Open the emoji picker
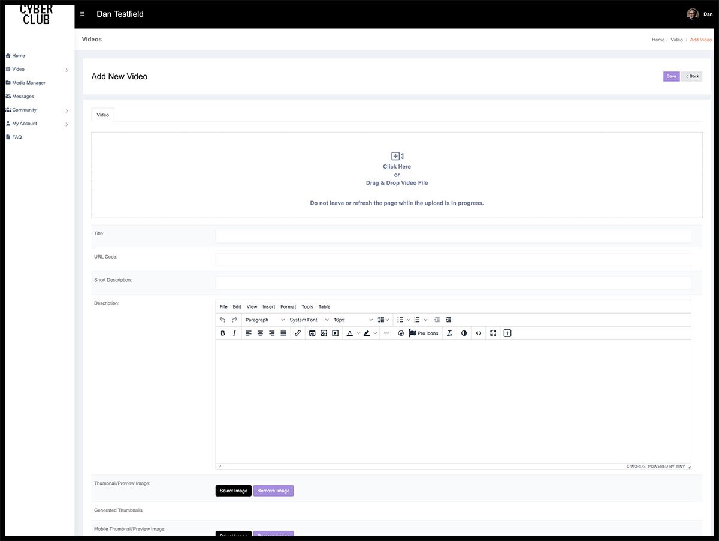The image size is (719, 541). [401, 333]
